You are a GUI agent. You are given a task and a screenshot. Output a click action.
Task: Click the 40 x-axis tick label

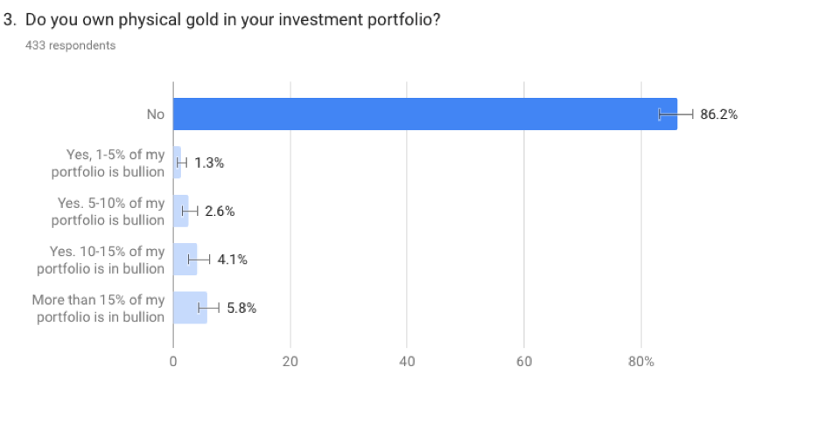[407, 362]
